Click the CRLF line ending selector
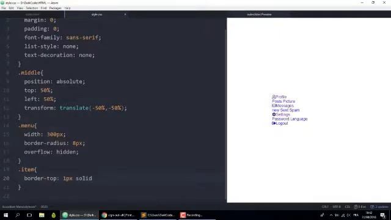Screen dimensions: 391x220 pyautogui.click(x=325, y=207)
